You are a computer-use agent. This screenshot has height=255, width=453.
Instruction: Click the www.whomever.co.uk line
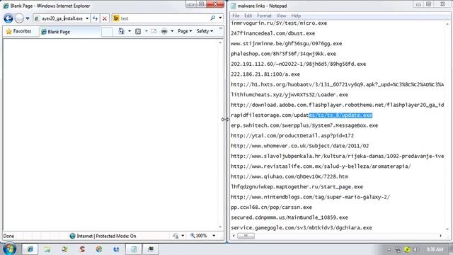pos(299,146)
